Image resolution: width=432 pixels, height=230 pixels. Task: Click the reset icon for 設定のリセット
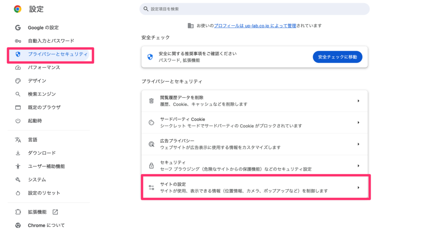[x=18, y=193]
